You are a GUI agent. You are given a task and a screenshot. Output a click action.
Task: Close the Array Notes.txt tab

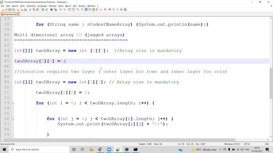(18, 14)
